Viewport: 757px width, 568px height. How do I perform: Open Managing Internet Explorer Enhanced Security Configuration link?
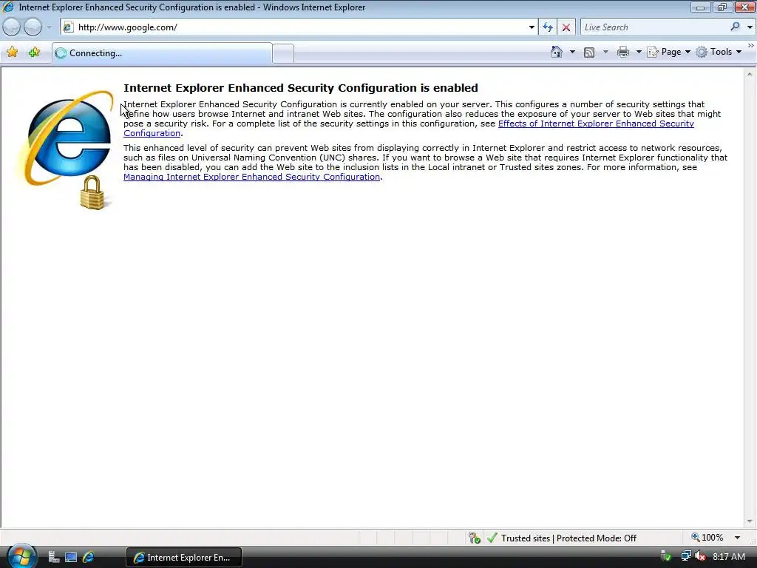(x=251, y=177)
